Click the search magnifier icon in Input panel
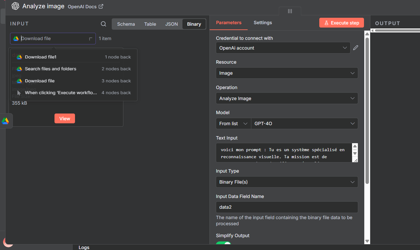Screen dimensions: 420x250 click(x=103, y=24)
